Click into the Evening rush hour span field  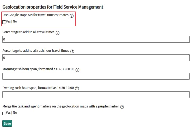click(96, 95)
